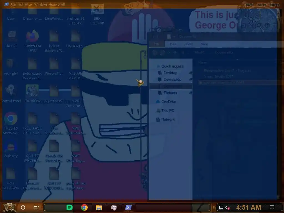Click the PowerShell icon in the title bar
The height and width of the screenshot is (213, 284).
pos(7,4)
